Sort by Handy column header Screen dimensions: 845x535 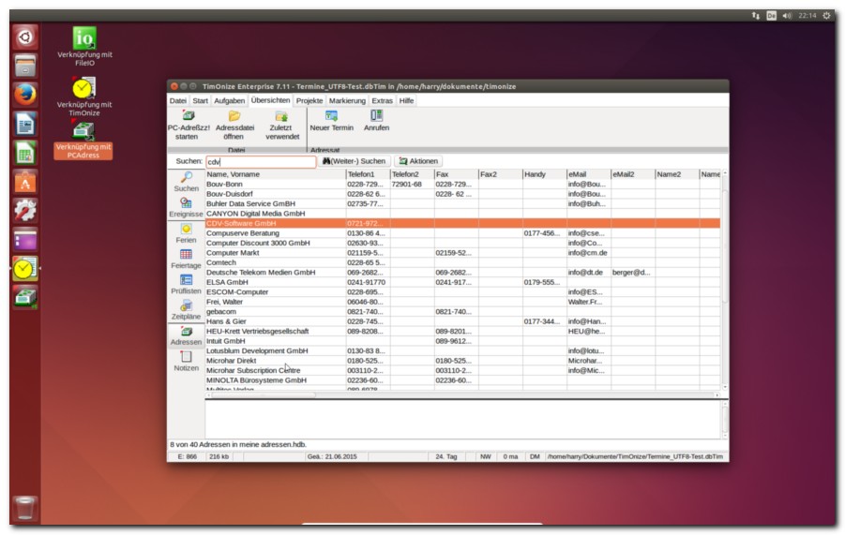pos(544,174)
